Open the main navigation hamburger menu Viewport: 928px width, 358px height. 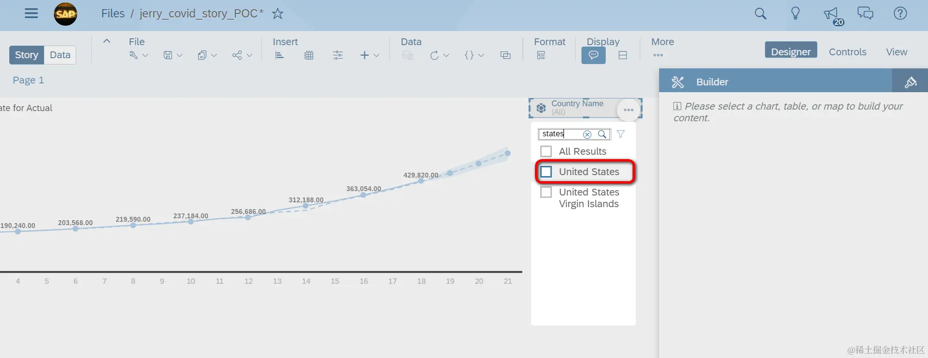pyautogui.click(x=31, y=13)
